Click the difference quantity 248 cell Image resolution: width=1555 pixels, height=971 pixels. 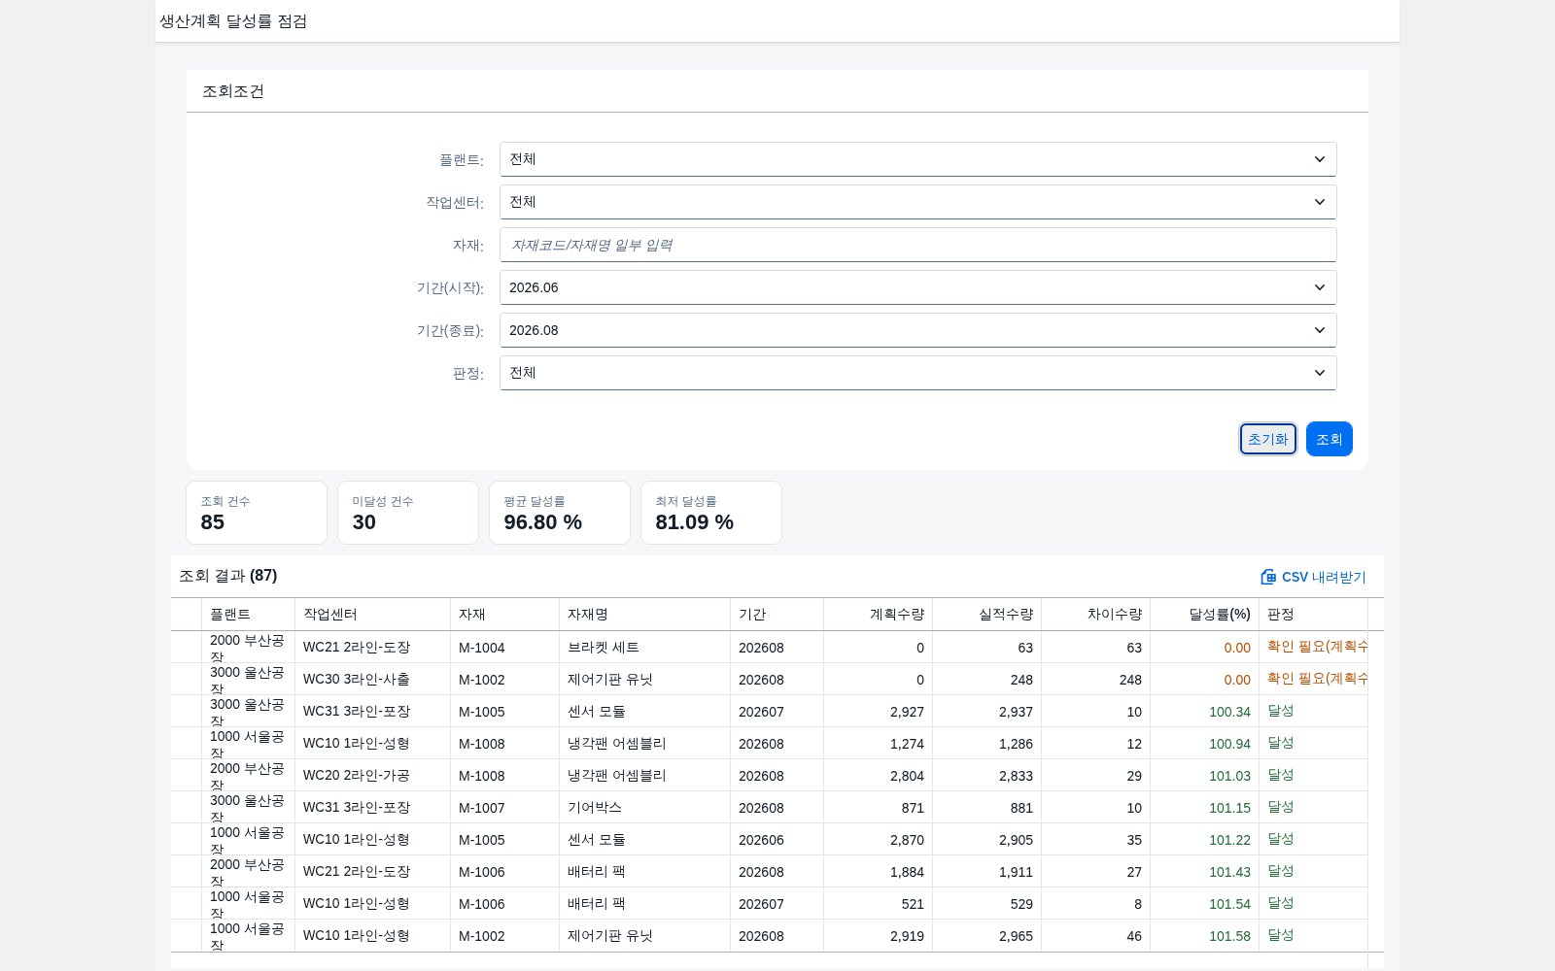tap(1095, 680)
